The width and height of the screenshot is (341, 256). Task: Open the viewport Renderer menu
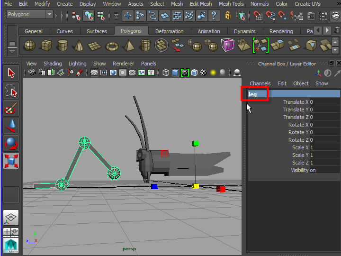(123, 64)
